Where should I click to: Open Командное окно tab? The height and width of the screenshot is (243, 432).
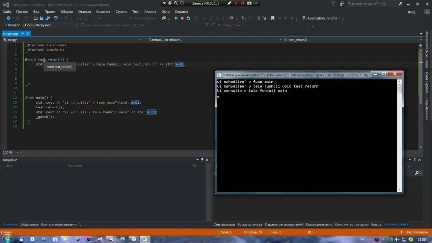[x=319, y=224]
